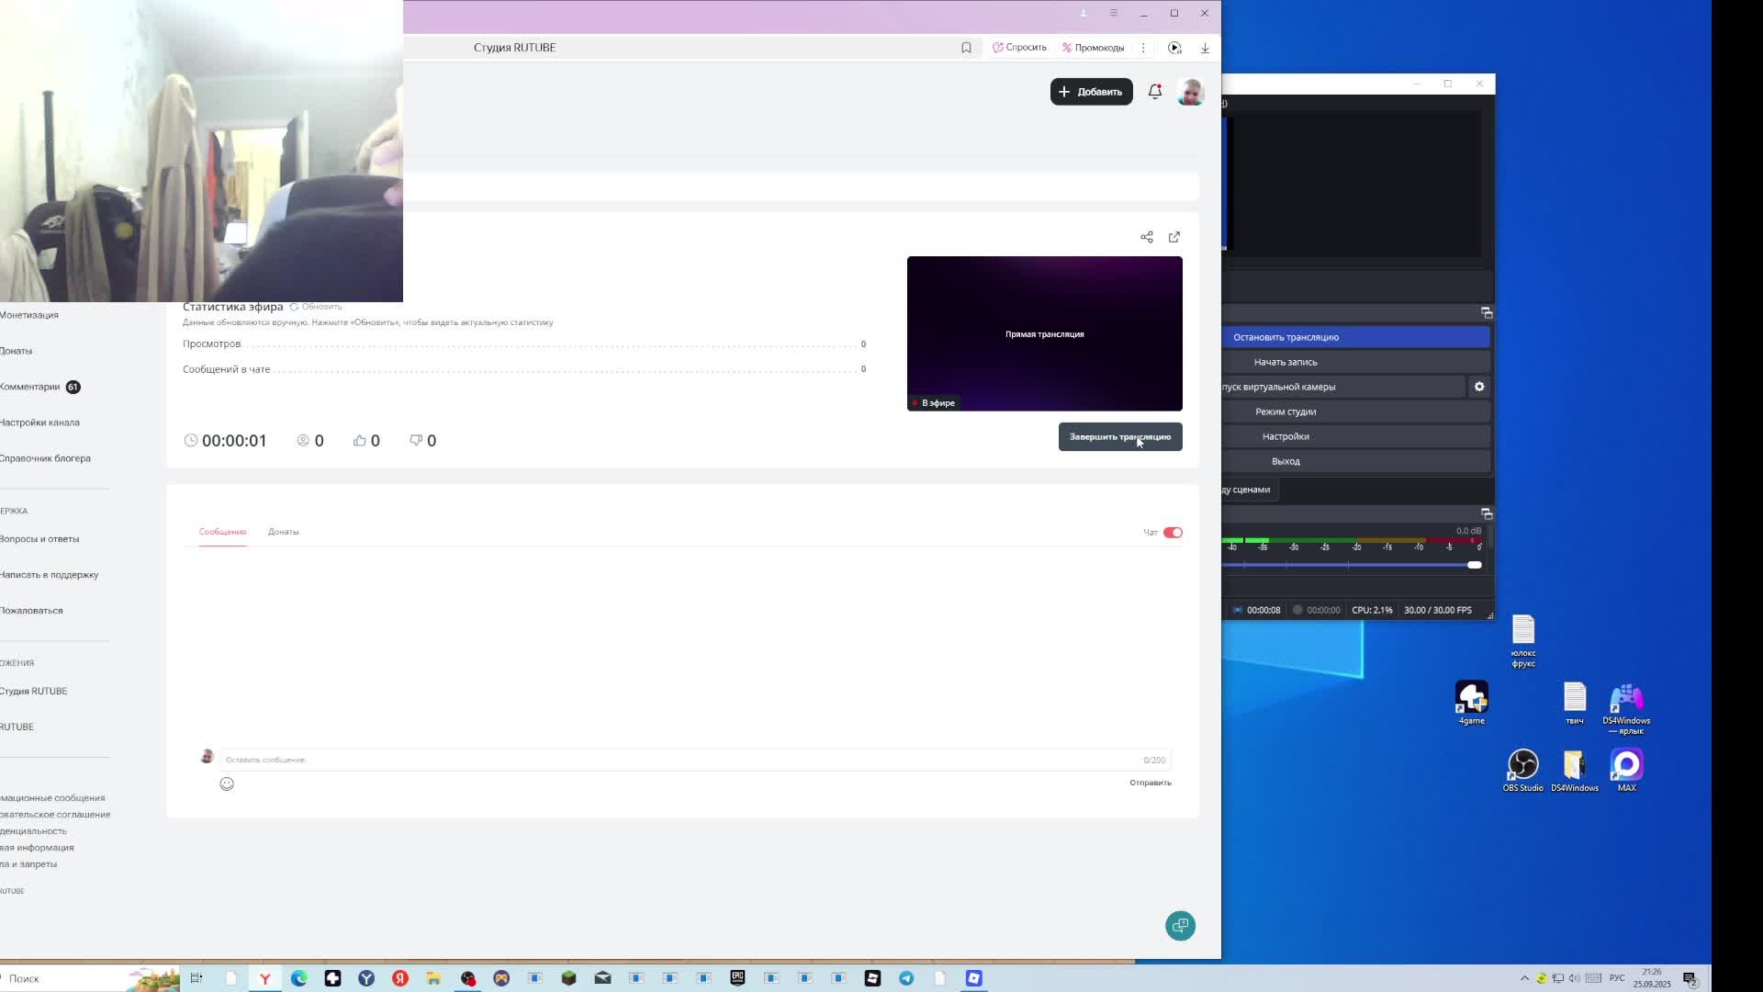Switch to the Донаты tab

[283, 532]
